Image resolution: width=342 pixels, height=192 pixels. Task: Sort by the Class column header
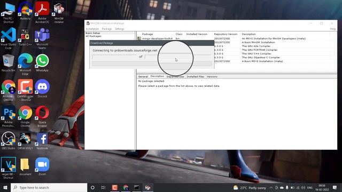coord(180,34)
